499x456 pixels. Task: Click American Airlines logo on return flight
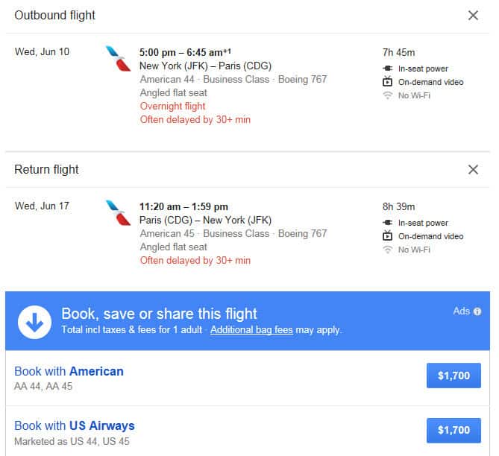[118, 213]
